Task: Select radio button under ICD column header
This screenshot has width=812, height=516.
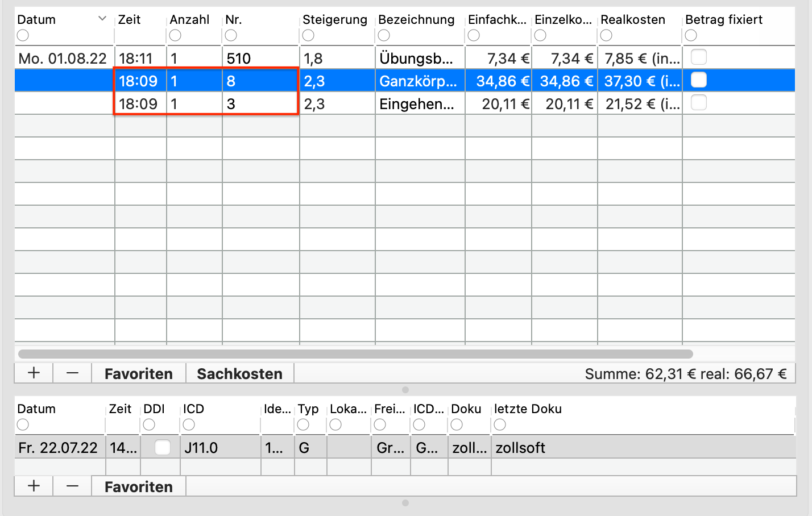Action: click(x=189, y=425)
